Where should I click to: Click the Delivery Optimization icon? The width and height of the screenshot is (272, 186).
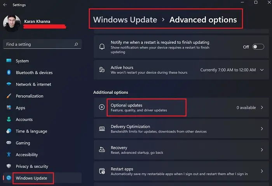tap(102, 129)
